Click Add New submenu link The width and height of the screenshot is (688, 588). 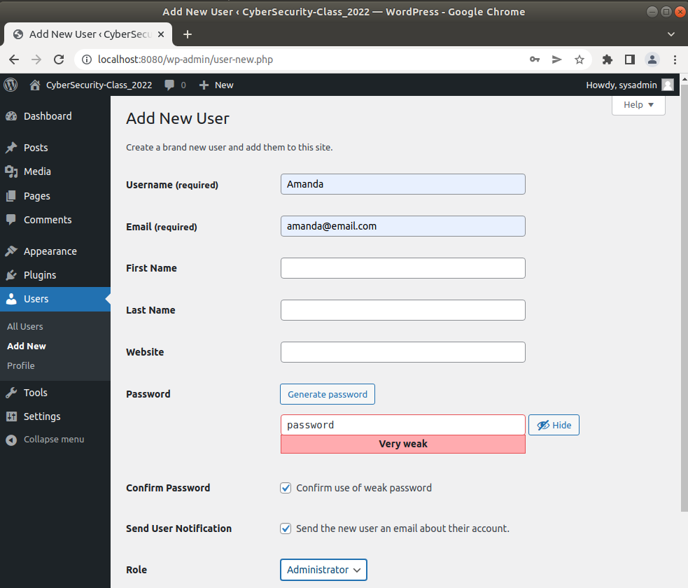click(27, 346)
